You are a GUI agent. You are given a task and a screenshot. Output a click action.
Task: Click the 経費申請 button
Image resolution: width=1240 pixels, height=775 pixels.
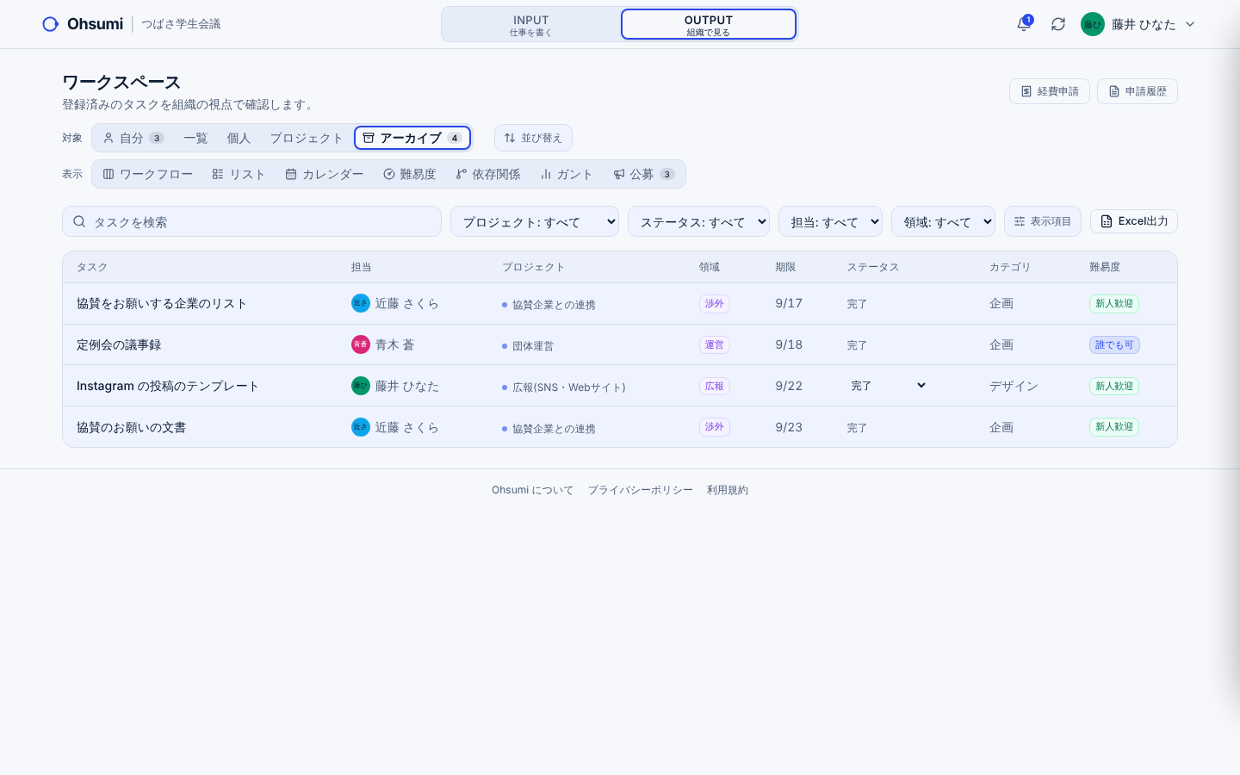point(1050,91)
